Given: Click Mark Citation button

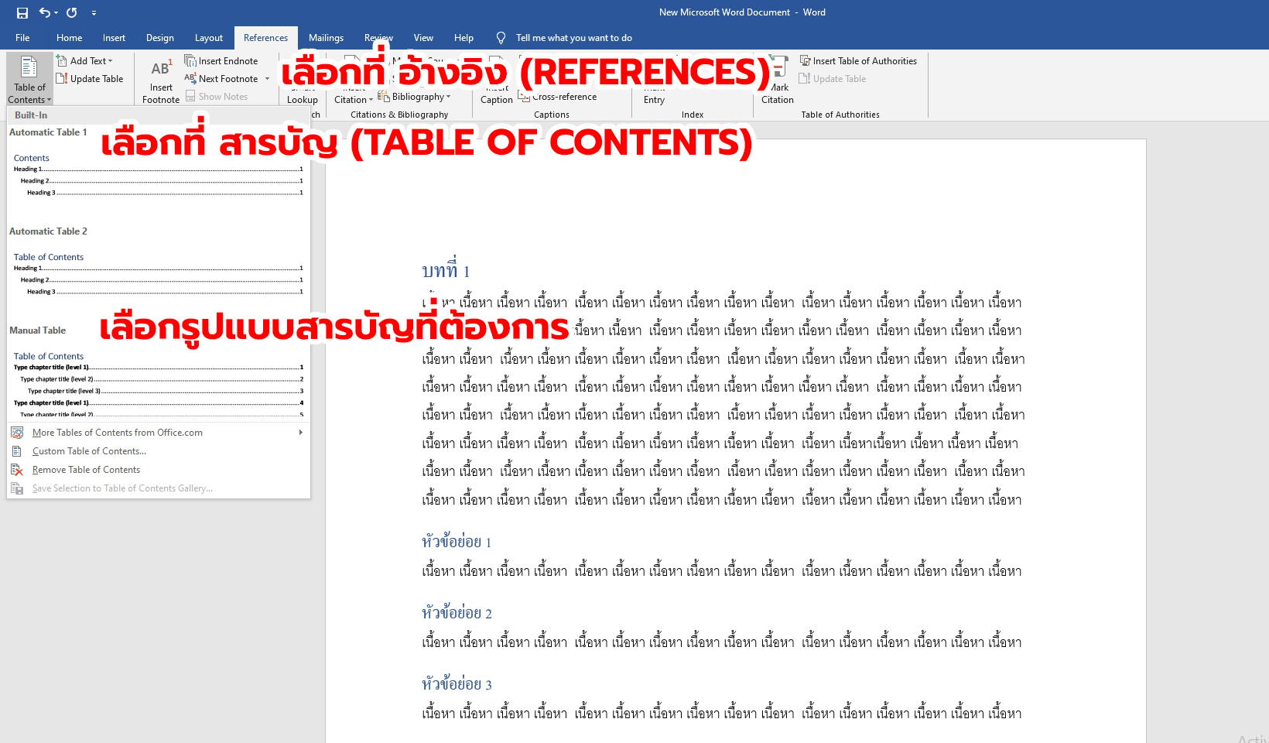Looking at the screenshot, I should point(778,79).
